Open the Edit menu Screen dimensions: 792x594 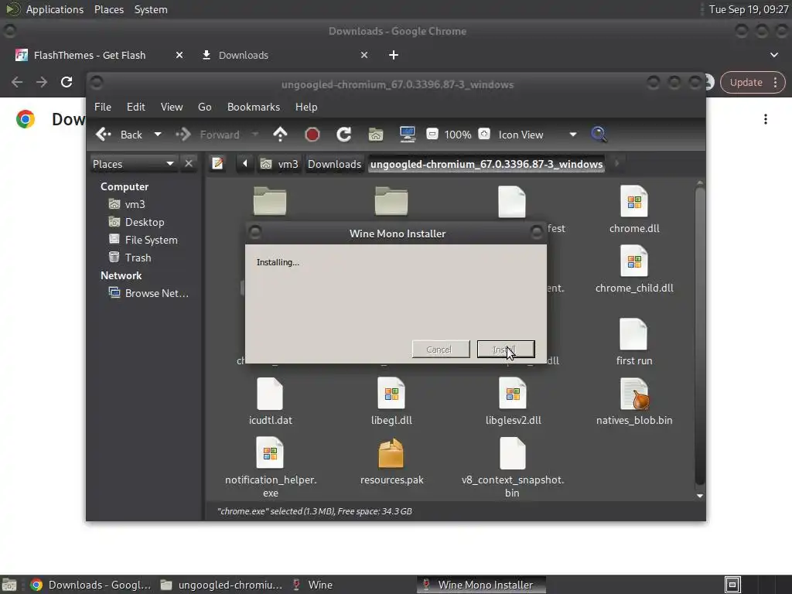pos(136,107)
